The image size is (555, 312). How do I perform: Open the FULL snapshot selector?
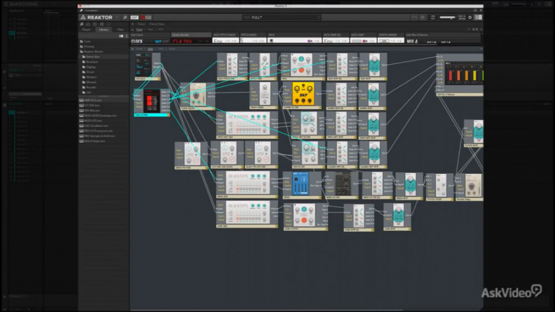tap(282, 17)
